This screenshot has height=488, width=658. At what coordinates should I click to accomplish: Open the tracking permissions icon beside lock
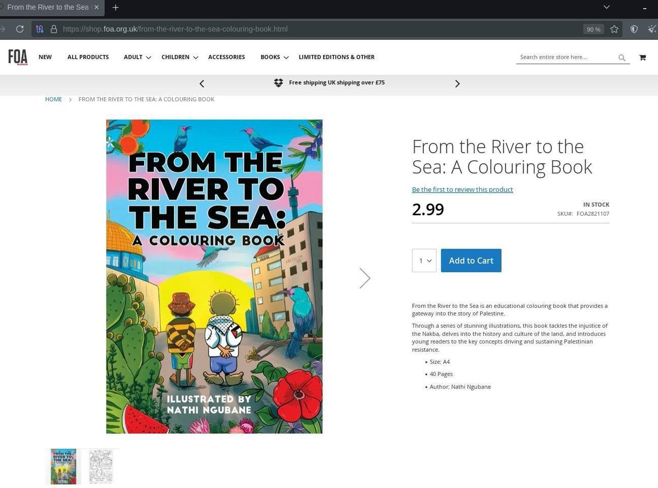[x=39, y=29]
